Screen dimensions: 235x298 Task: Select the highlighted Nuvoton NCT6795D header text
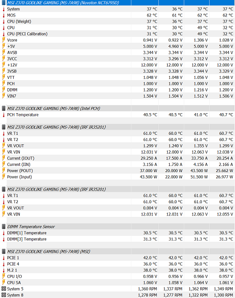coord(63,3)
